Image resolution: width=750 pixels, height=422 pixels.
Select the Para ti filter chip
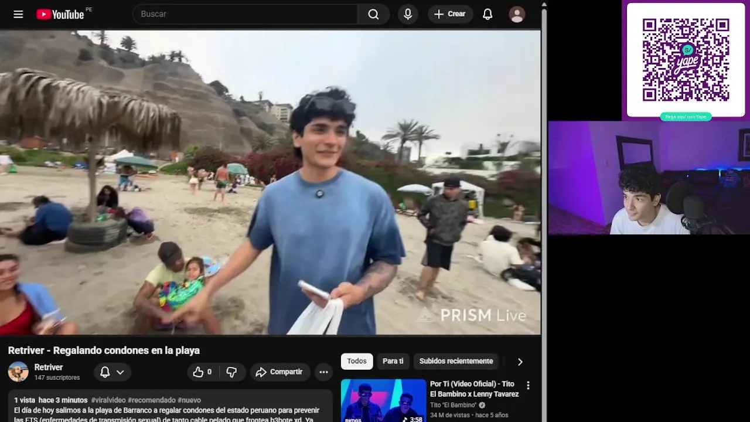pyautogui.click(x=393, y=361)
